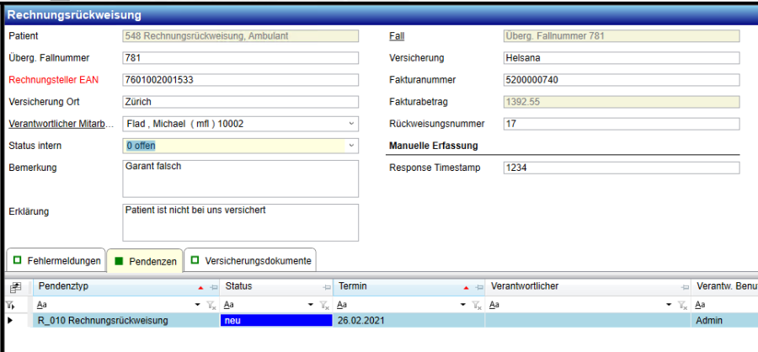The width and height of the screenshot is (758, 352).
Task: Click the Versicherung field containing Helsana
Action: (x=622, y=58)
